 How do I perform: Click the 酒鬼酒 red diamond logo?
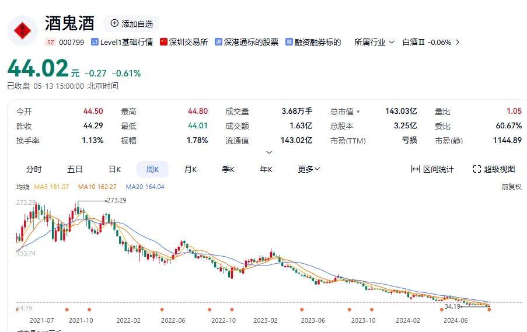pyautogui.click(x=22, y=30)
